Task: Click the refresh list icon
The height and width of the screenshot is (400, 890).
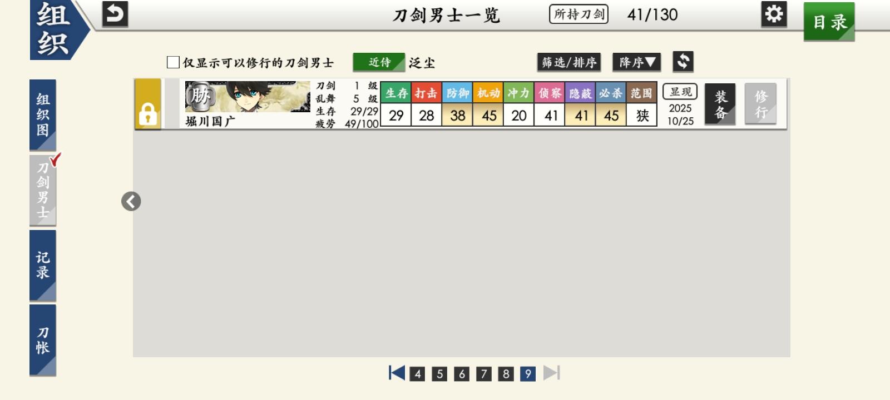Action: pos(683,62)
